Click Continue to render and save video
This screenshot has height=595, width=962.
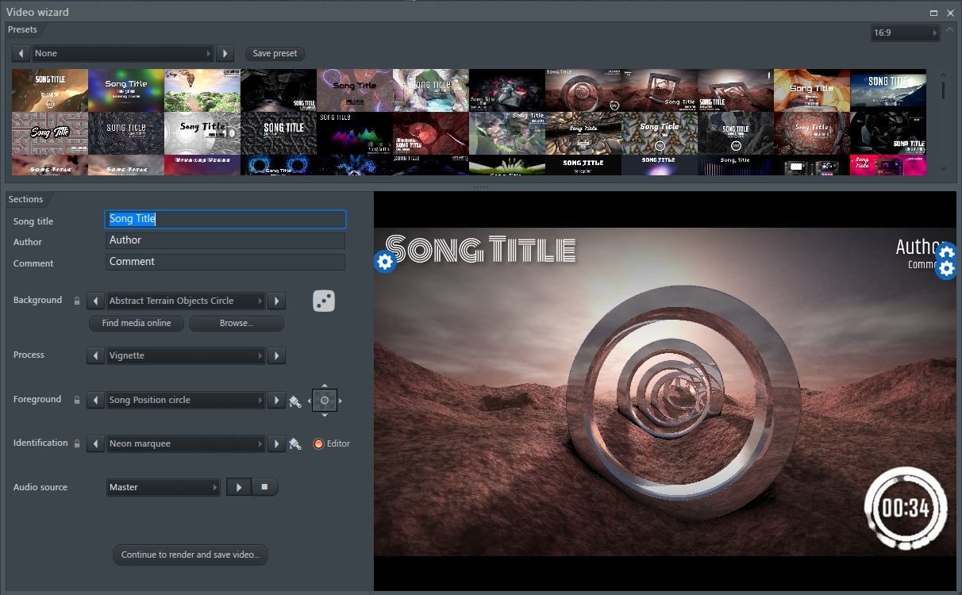pyautogui.click(x=190, y=555)
